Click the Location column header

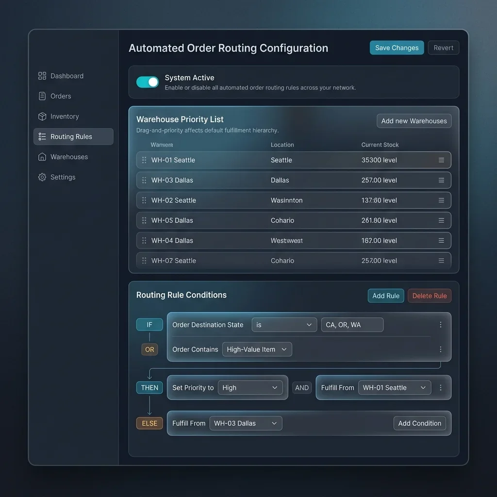pyautogui.click(x=282, y=145)
